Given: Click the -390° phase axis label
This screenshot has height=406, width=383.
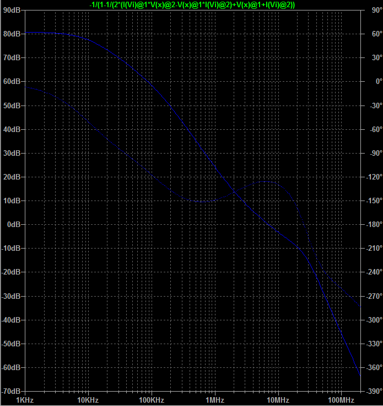Looking at the screenshot, I should [x=374, y=391].
